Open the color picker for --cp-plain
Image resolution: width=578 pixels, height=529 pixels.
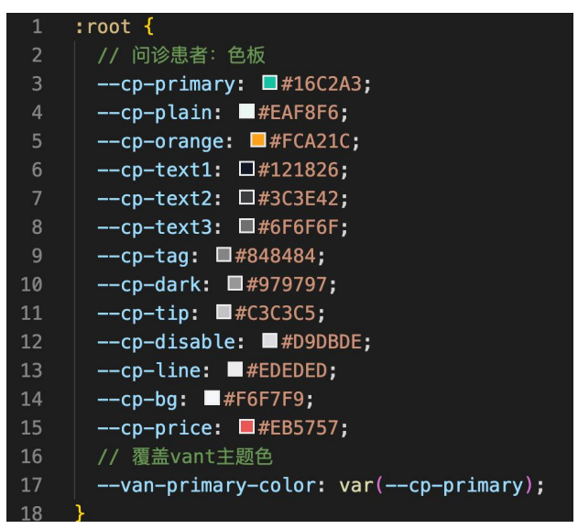tap(245, 112)
